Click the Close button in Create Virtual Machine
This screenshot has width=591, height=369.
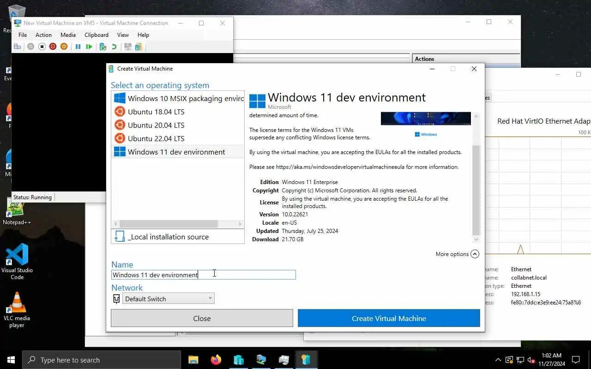(x=202, y=318)
